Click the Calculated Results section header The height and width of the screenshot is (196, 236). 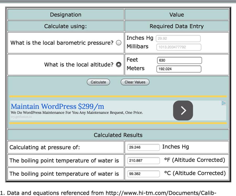tap(118, 135)
